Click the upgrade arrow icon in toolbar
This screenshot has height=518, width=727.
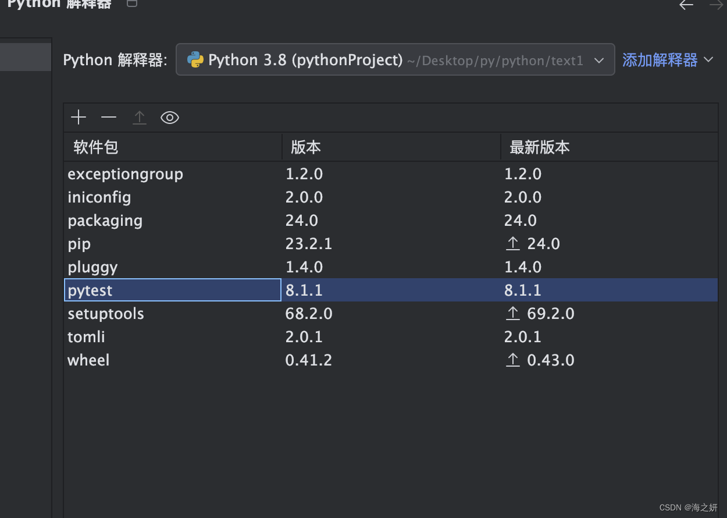tap(139, 117)
